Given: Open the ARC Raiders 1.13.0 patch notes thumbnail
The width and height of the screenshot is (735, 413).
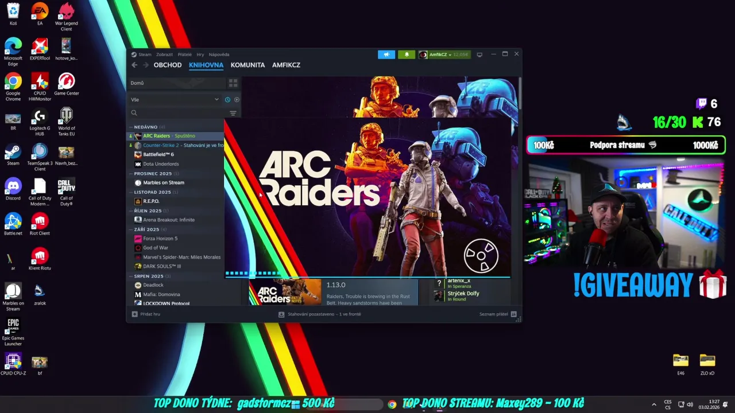Looking at the screenshot, I should 285,293.
